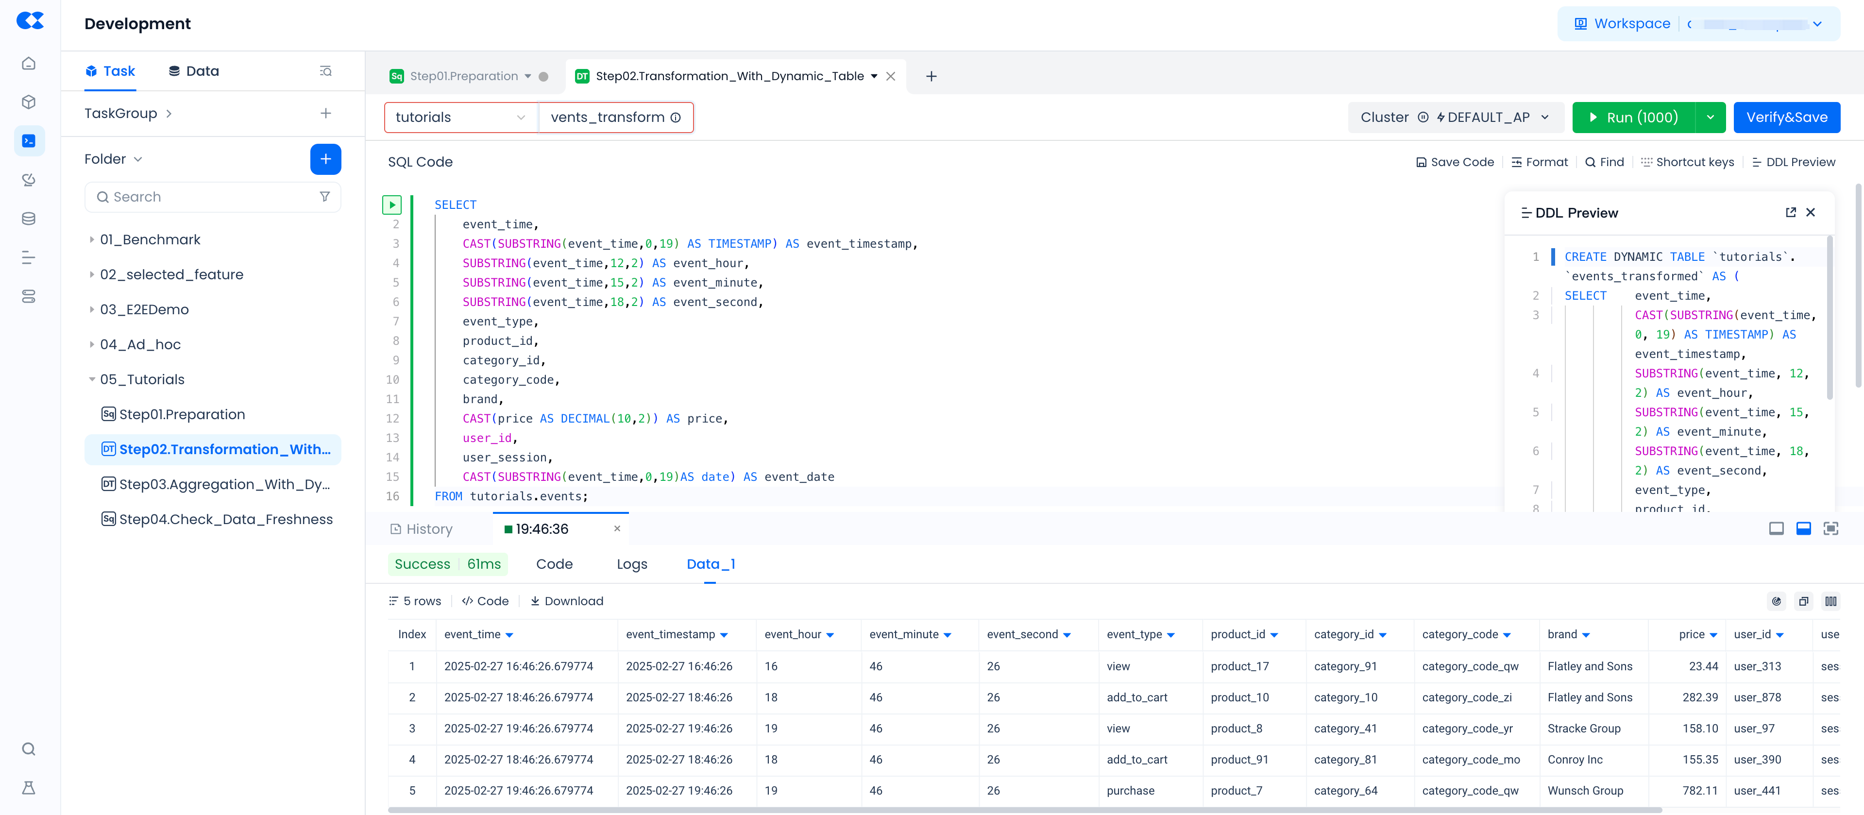The width and height of the screenshot is (1864, 815).
Task: Pop out the DDL Preview panel
Action: point(1790,213)
